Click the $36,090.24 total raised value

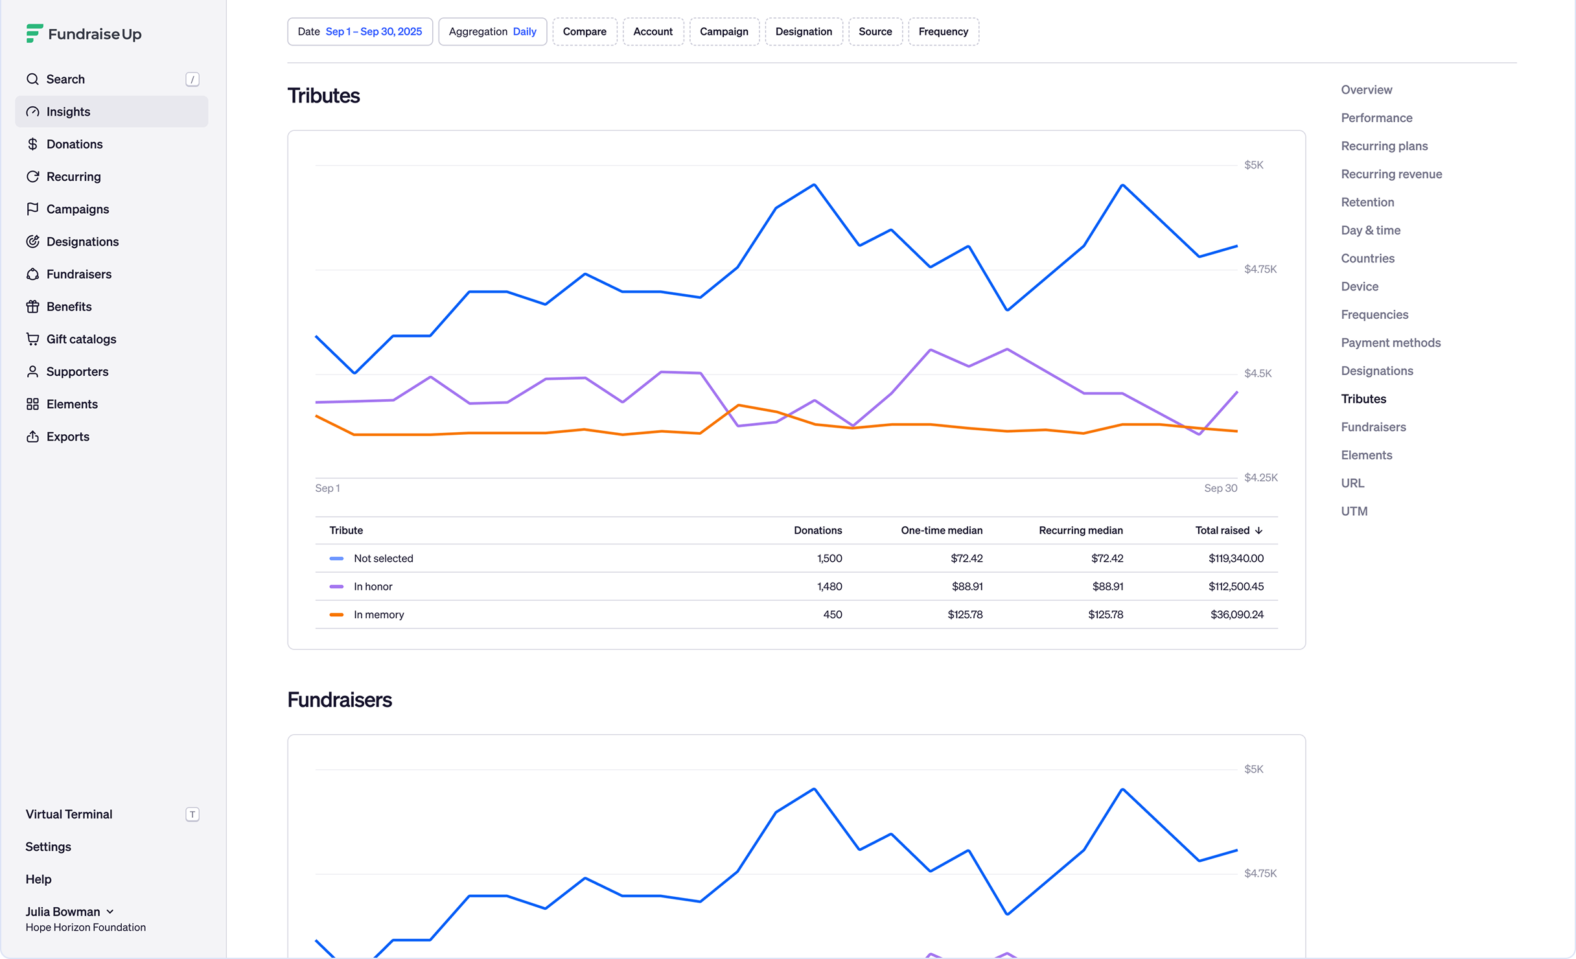click(x=1237, y=614)
